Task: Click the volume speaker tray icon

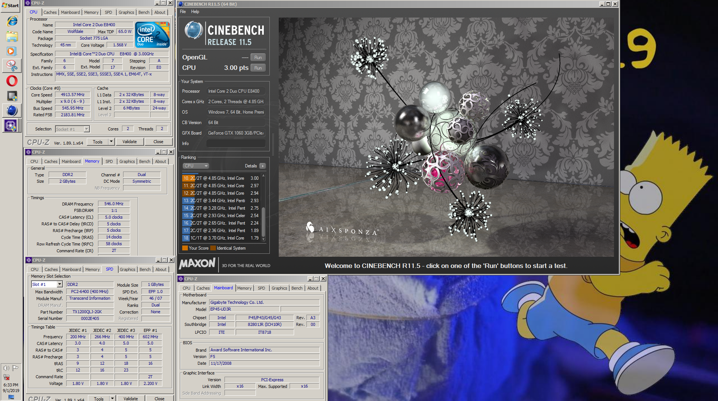Action: pos(6,368)
